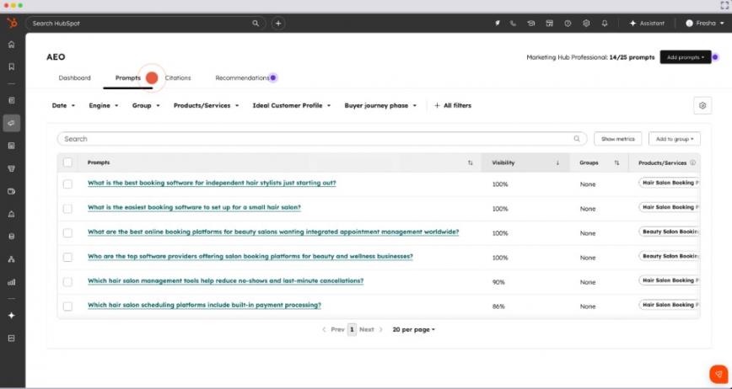
Task: Open the Home icon in sidebar
Action: 12,45
